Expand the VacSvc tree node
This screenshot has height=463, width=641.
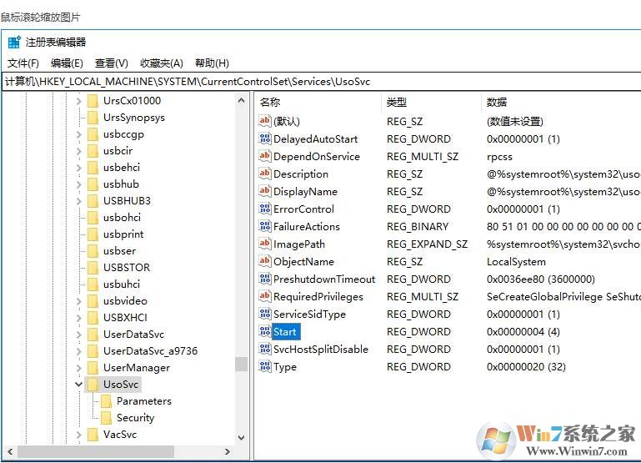point(79,435)
